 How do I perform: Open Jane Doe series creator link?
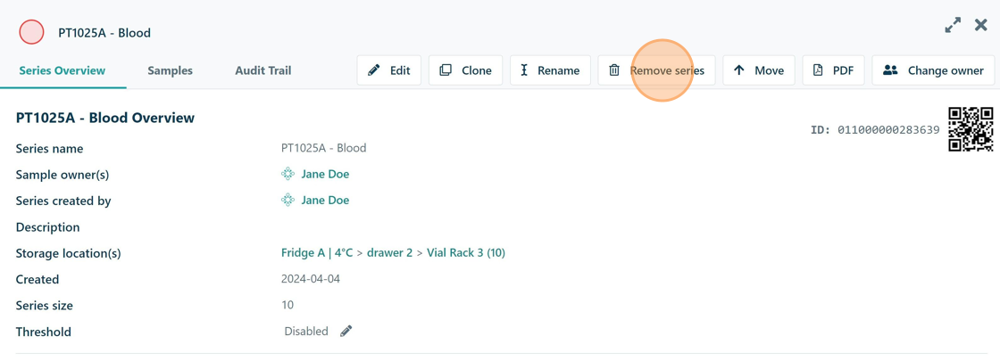pos(325,200)
